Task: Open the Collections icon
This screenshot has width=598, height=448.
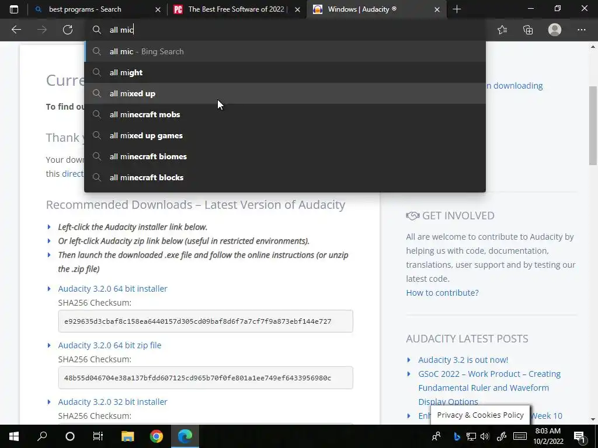Action: click(x=528, y=30)
